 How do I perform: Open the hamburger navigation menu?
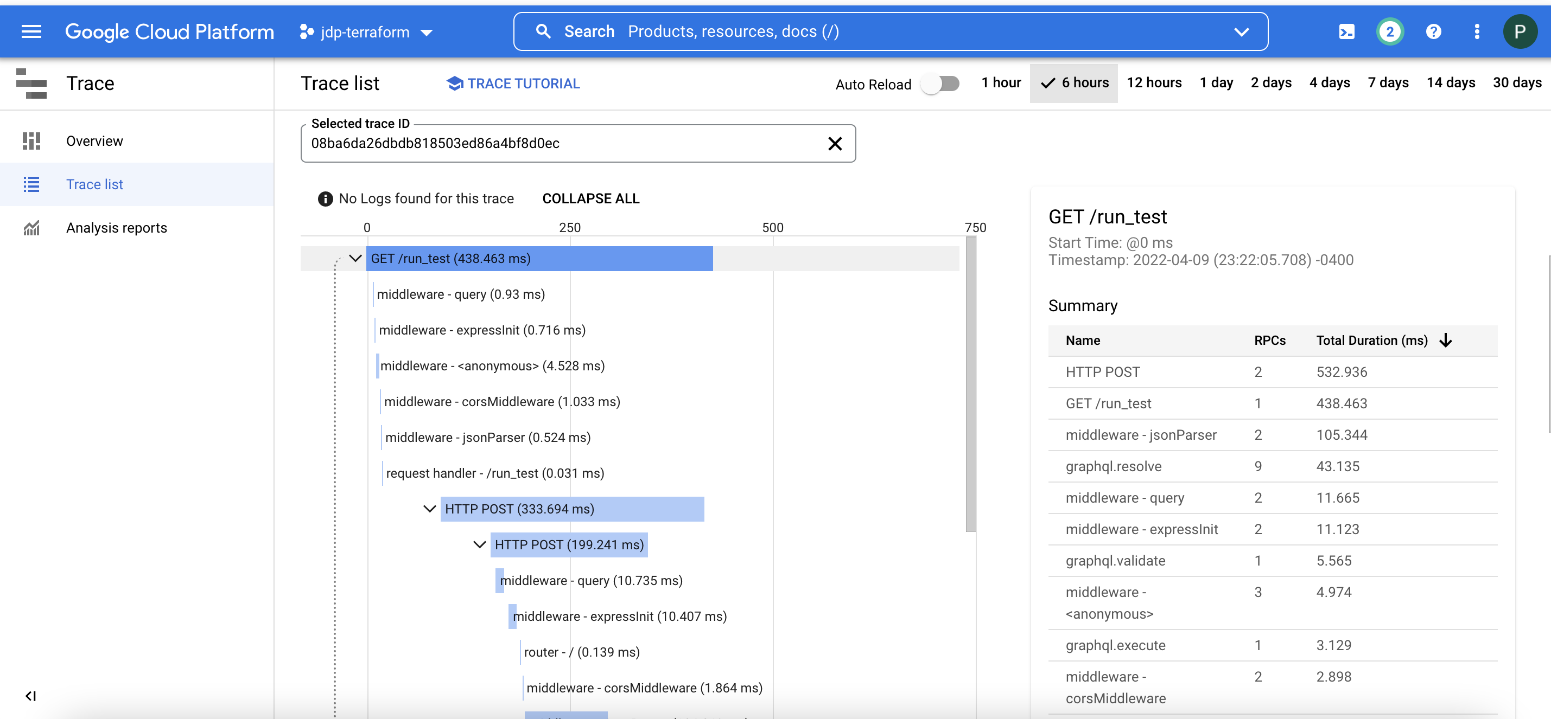tap(31, 32)
